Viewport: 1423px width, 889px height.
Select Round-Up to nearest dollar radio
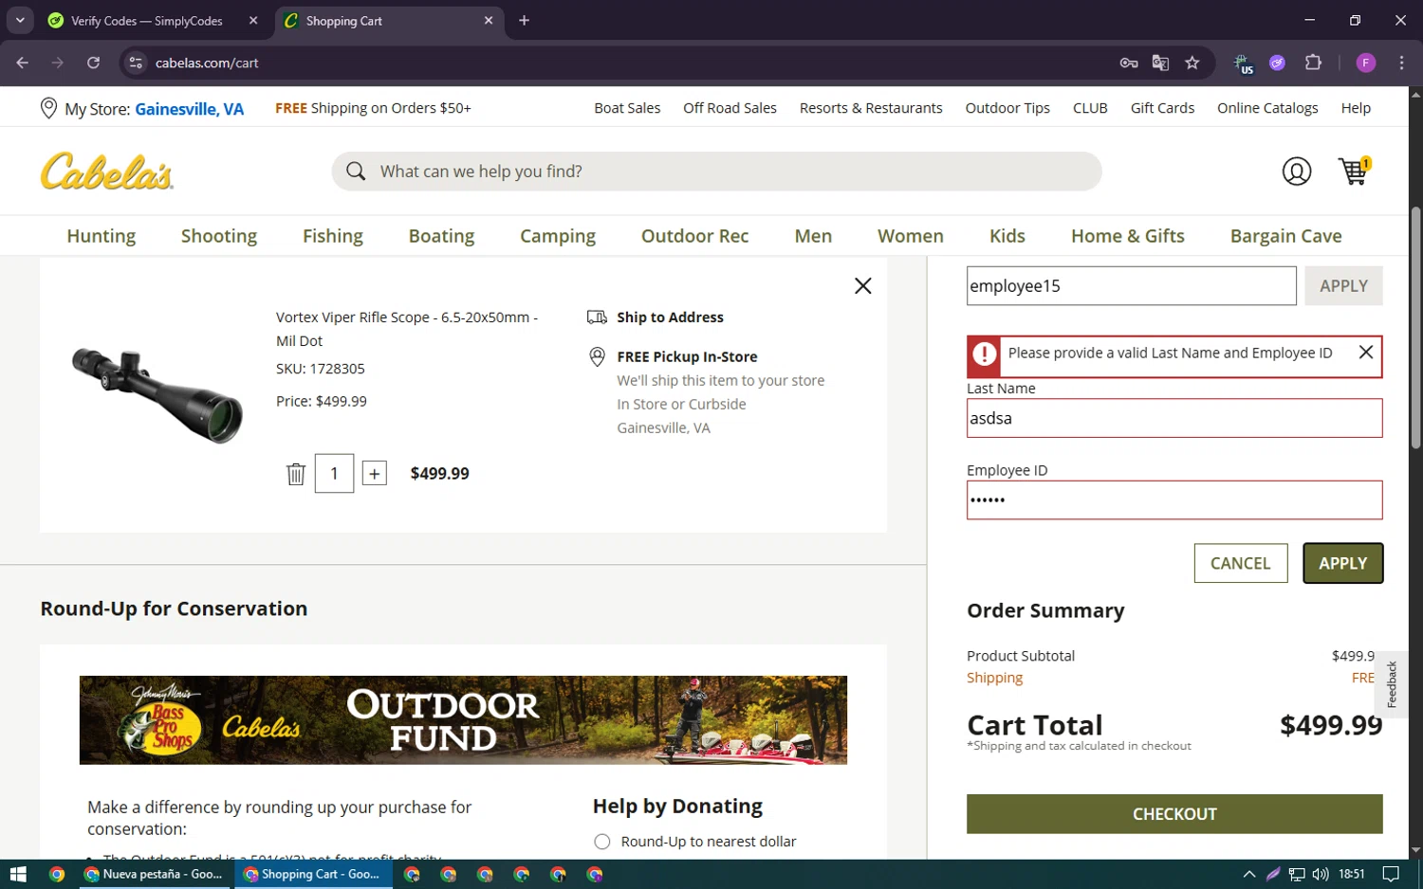(601, 842)
